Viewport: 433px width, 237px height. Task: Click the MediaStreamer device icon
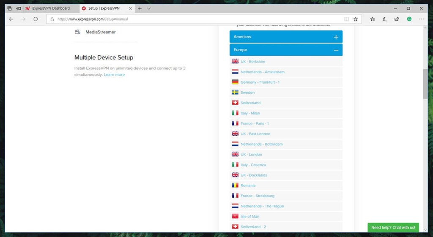77,32
